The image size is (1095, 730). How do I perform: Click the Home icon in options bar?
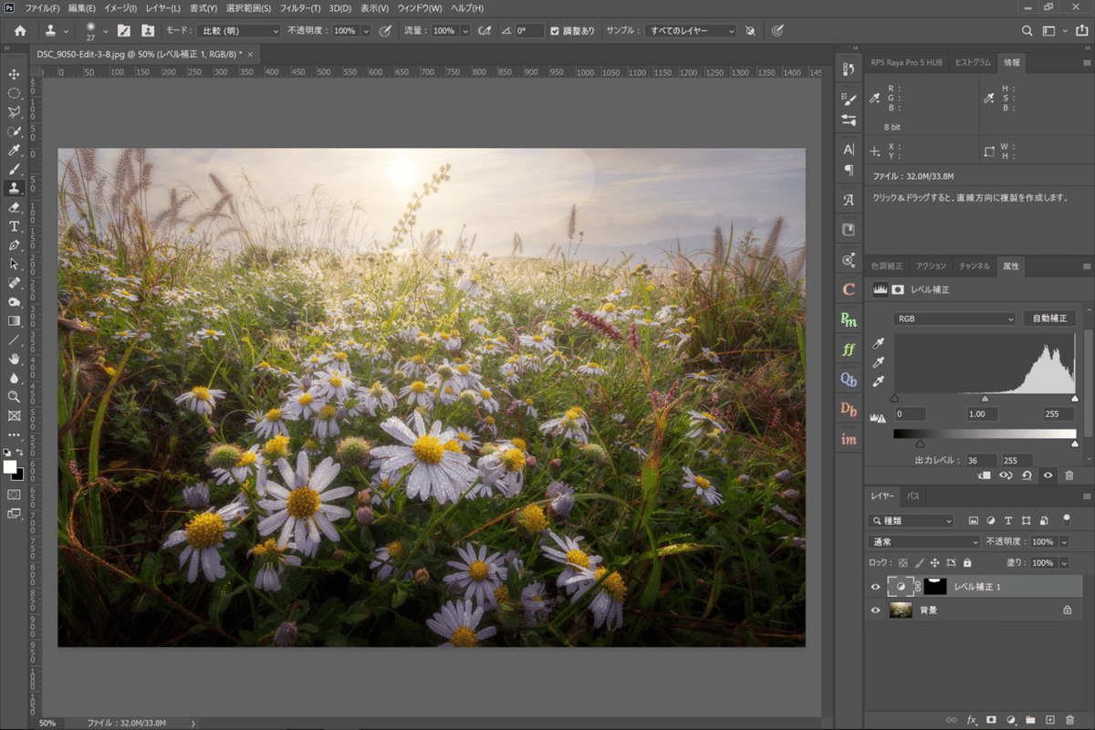point(20,31)
